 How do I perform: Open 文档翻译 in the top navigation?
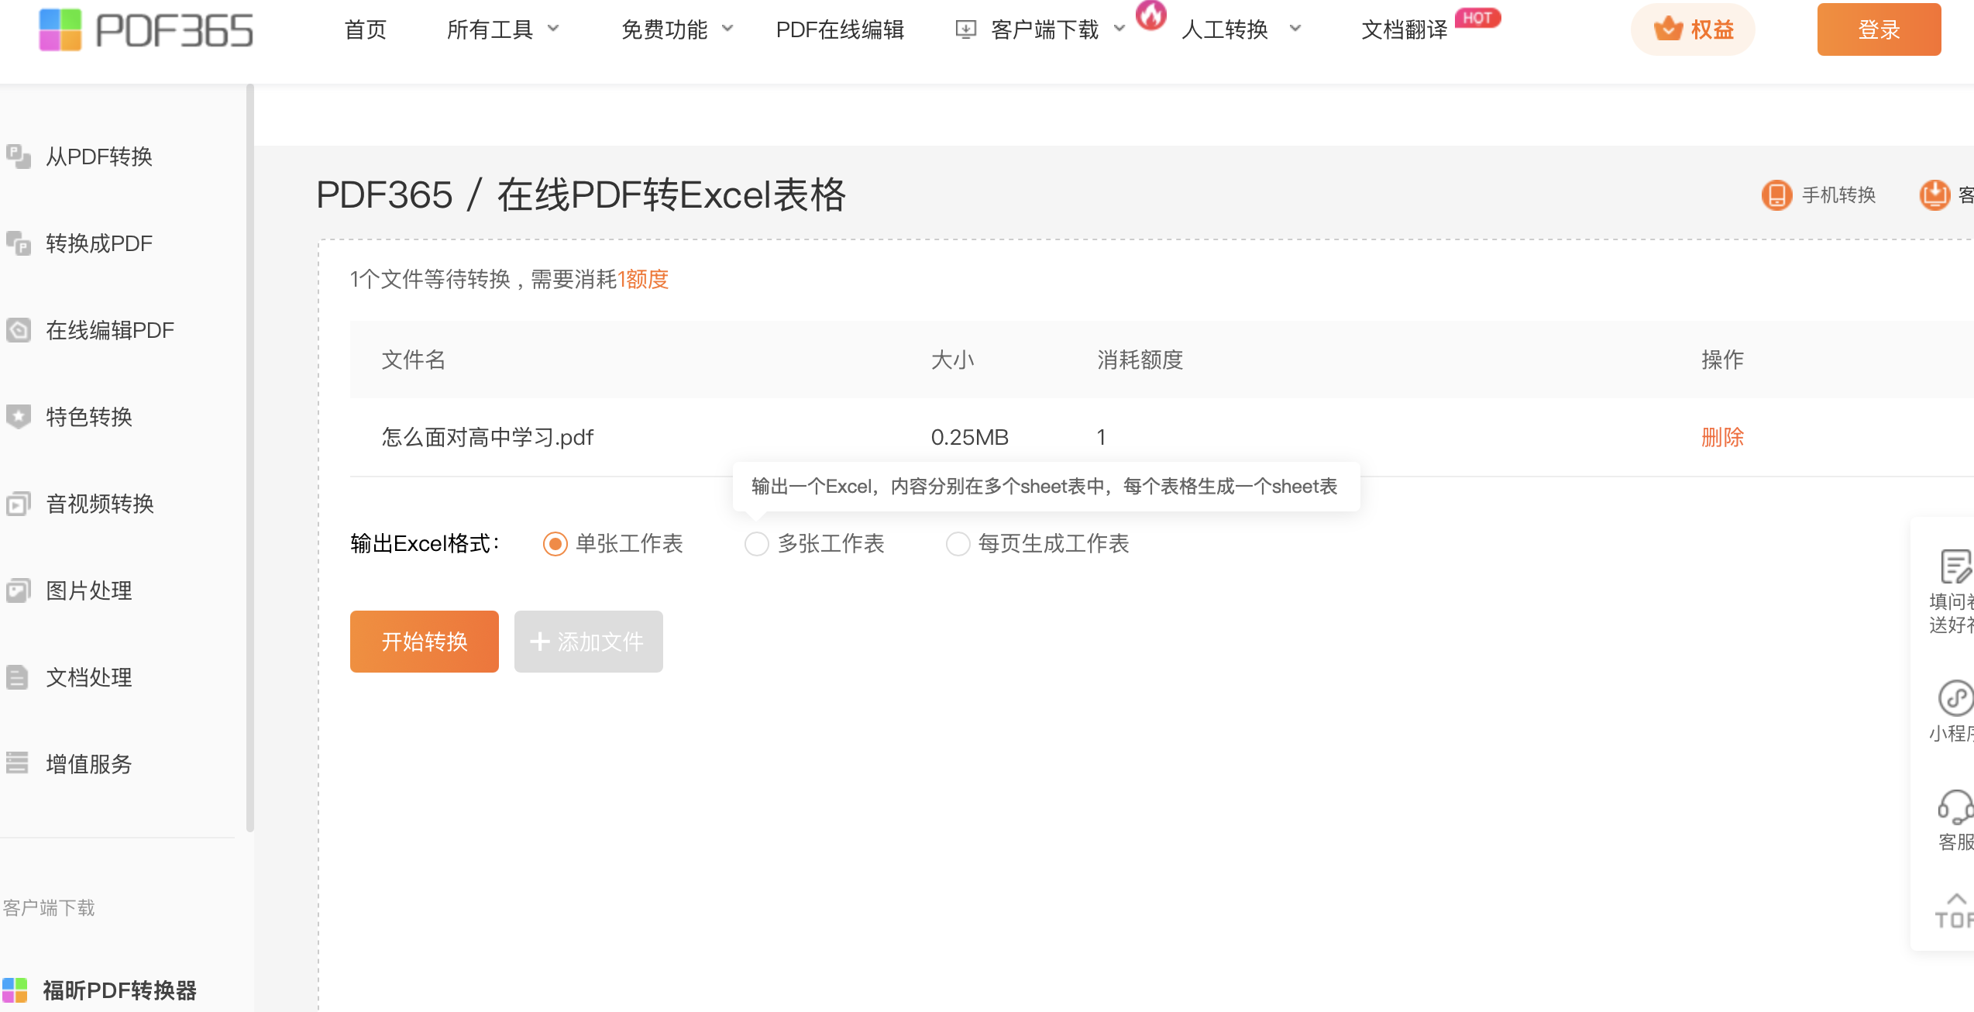[x=1405, y=29]
